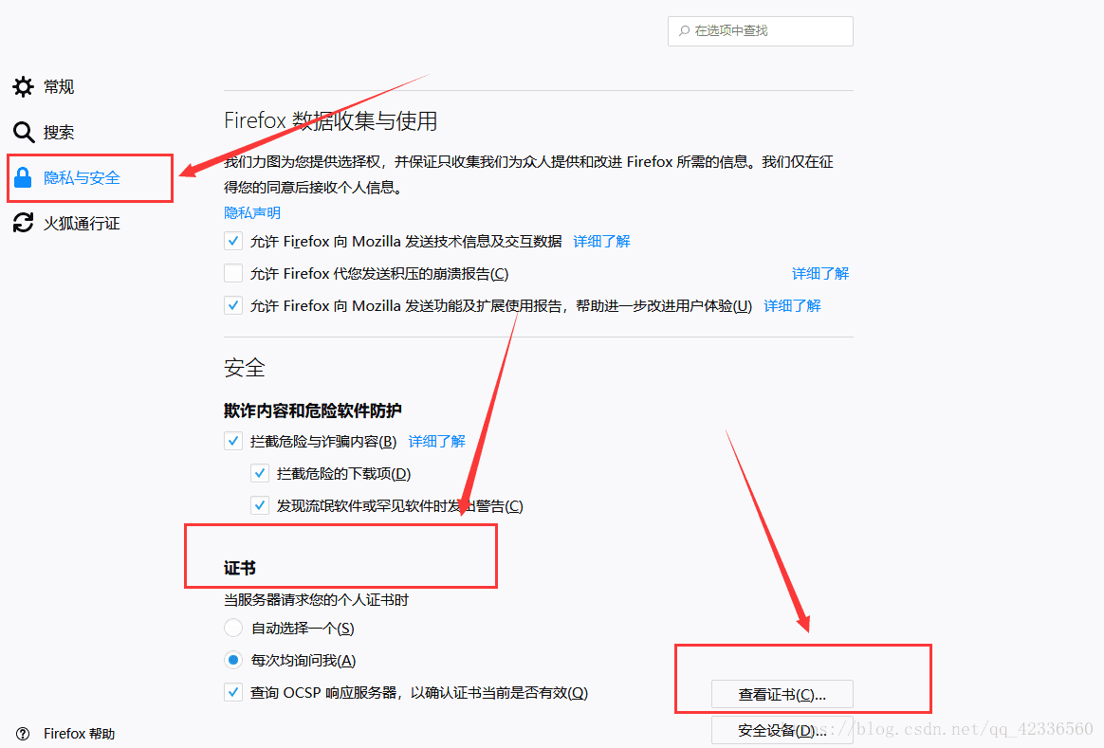Click the gear icon for 常规

pyautogui.click(x=23, y=86)
